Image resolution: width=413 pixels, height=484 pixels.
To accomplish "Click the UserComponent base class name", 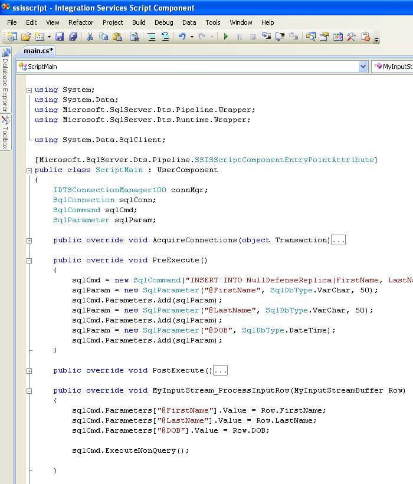I will click(188, 170).
